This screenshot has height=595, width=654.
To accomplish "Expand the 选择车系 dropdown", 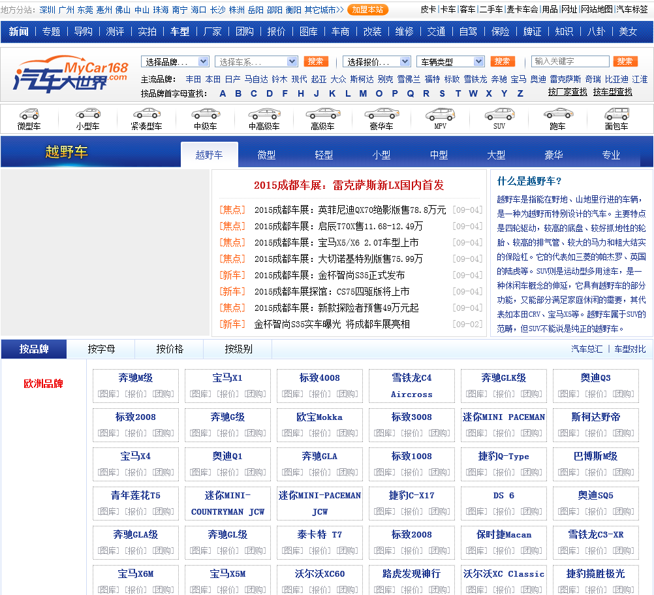I will [256, 62].
